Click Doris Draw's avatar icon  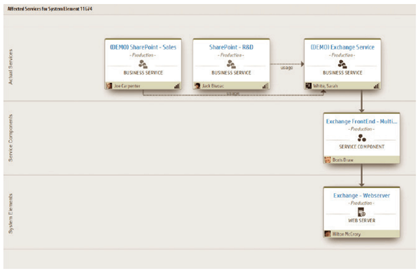(327, 160)
